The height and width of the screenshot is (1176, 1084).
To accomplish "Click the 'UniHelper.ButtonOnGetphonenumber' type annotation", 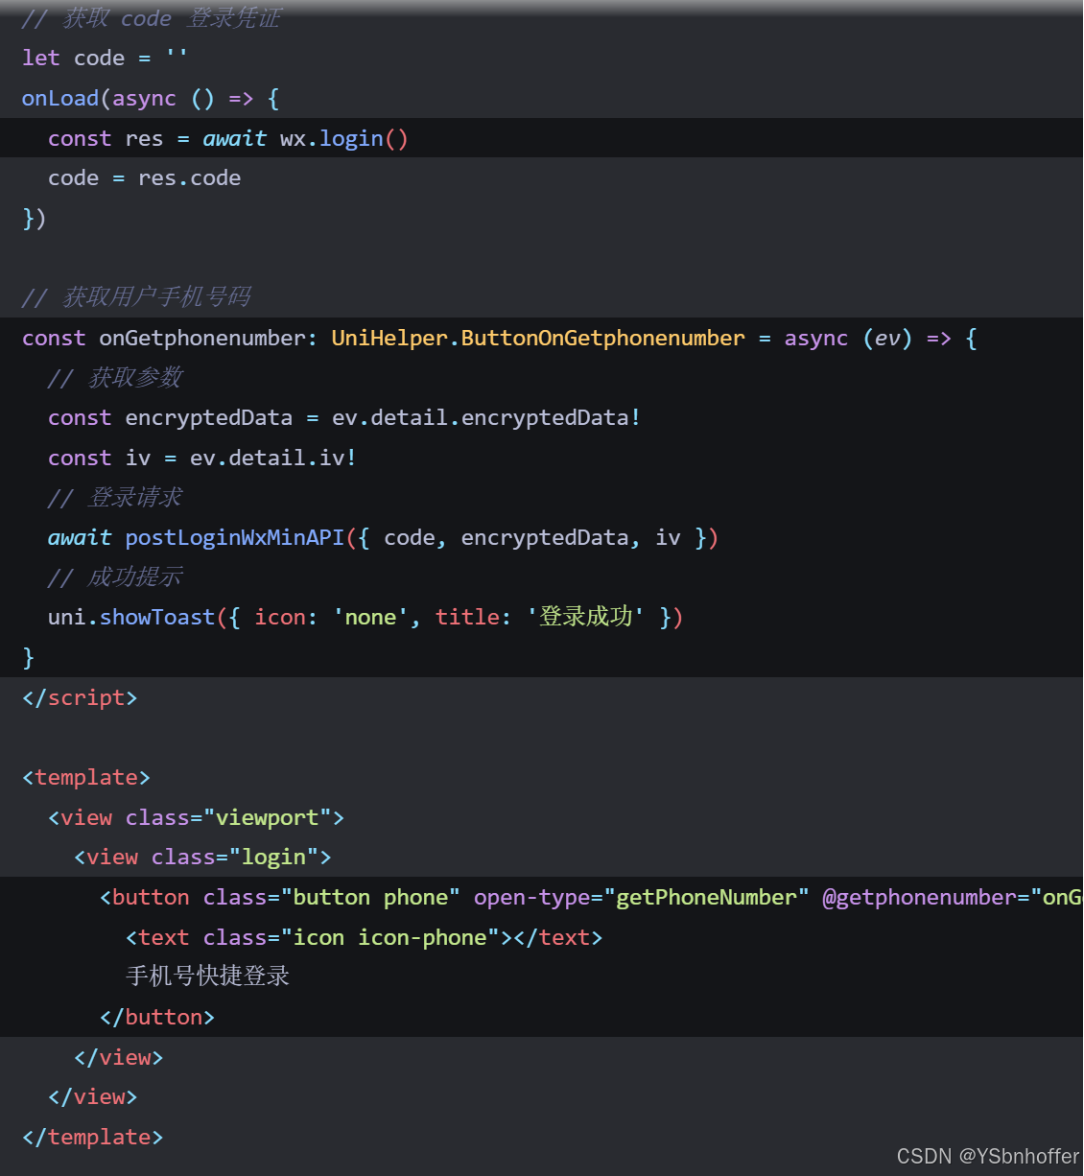I will (x=538, y=338).
